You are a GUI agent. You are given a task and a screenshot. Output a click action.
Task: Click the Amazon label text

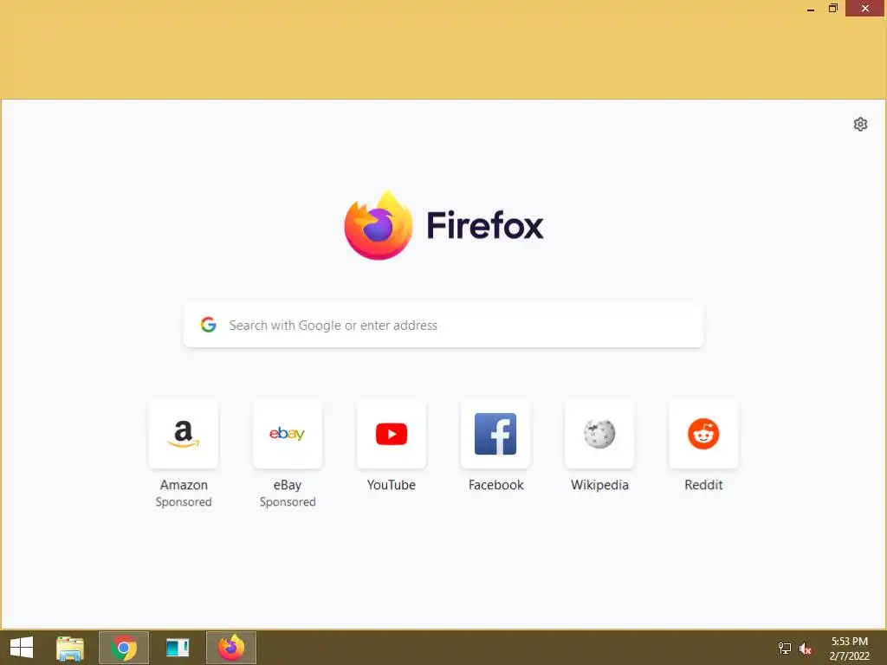pos(184,485)
